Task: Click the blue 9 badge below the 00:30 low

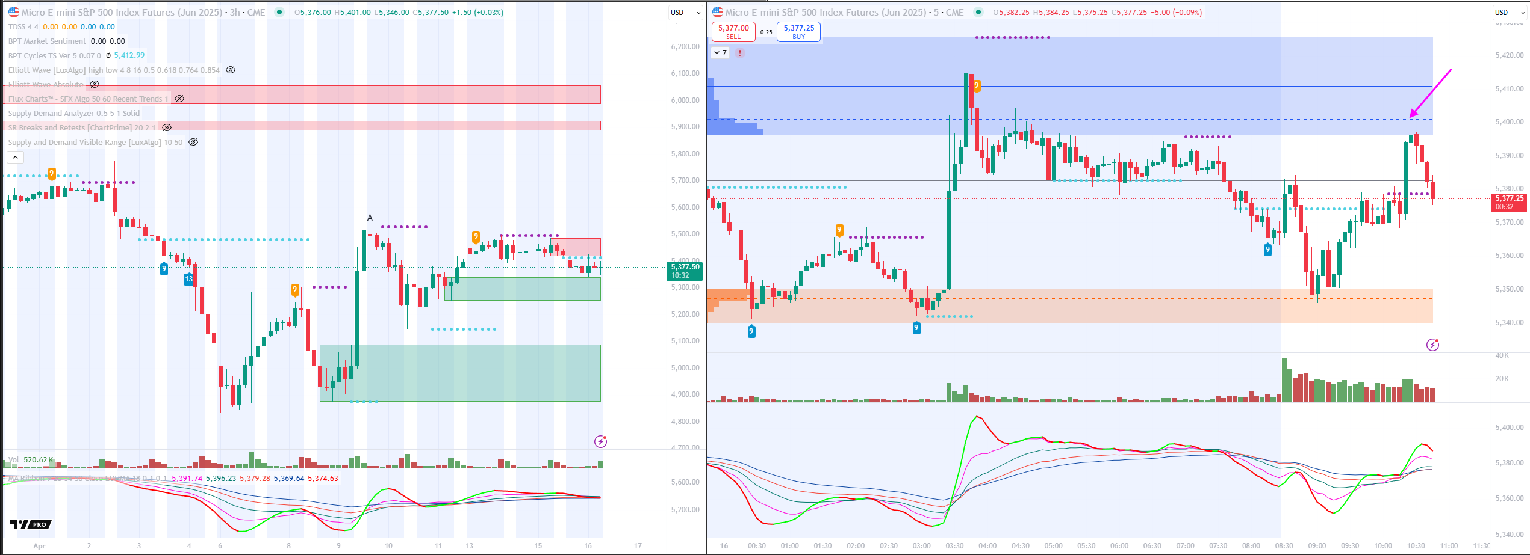Action: (751, 331)
